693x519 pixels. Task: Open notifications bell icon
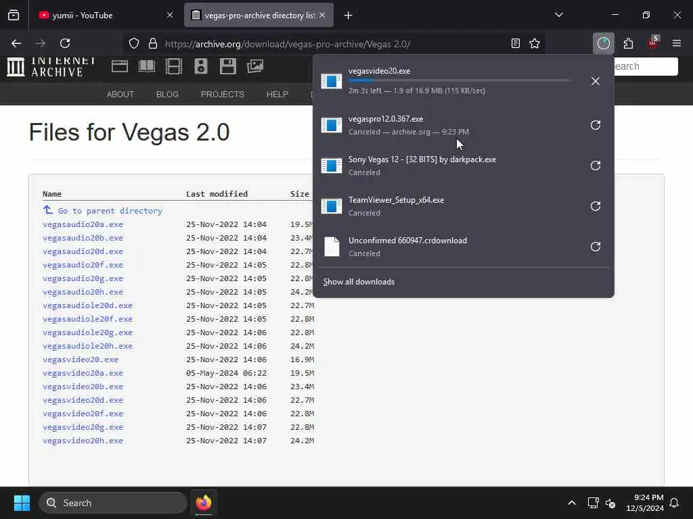pos(675,503)
